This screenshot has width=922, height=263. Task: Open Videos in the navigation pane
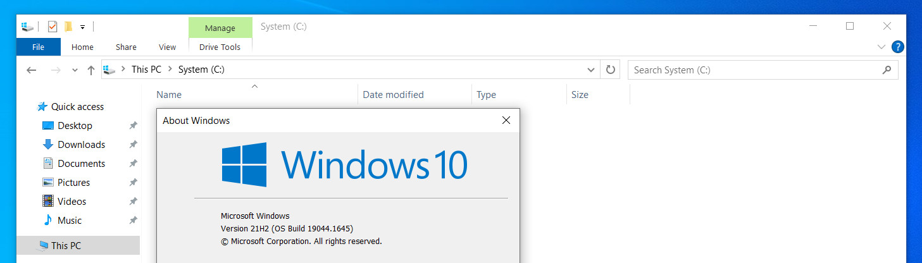72,202
